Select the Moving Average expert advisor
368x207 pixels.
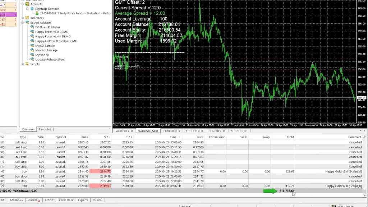point(46,50)
